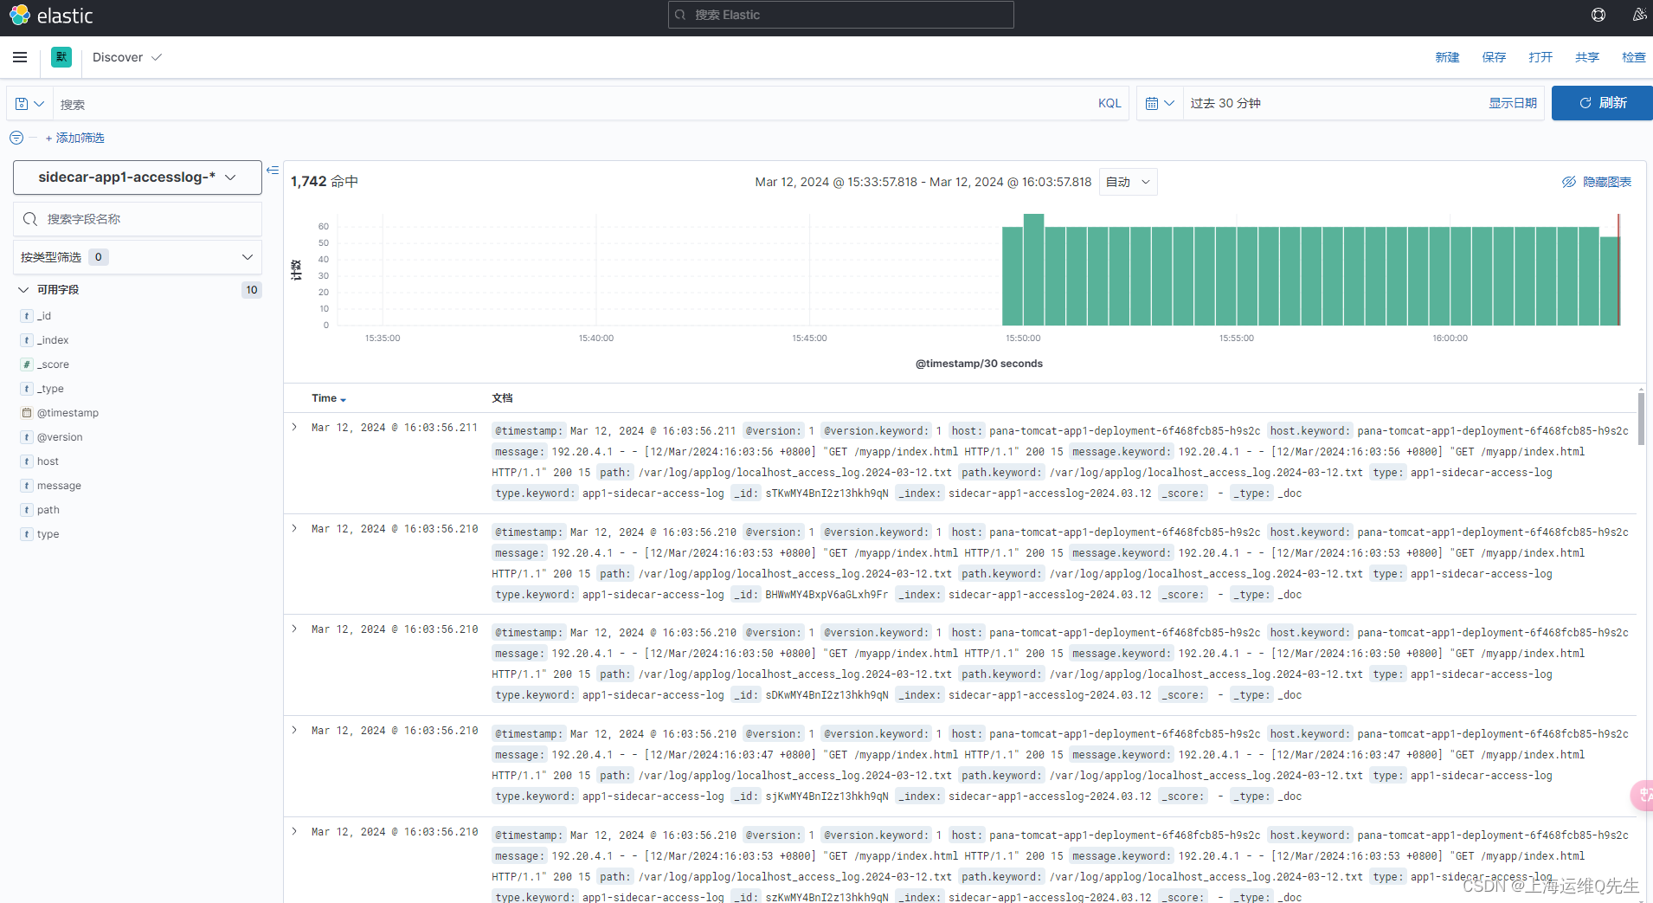The height and width of the screenshot is (903, 1653).
Task: Expand the fourth document row
Action: pyautogui.click(x=294, y=731)
